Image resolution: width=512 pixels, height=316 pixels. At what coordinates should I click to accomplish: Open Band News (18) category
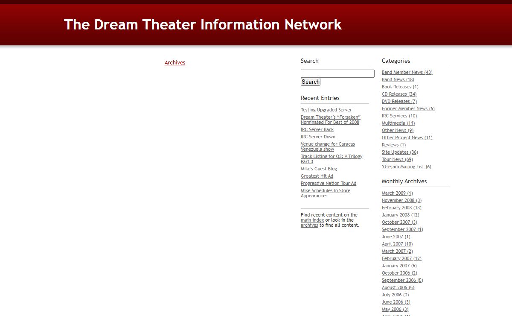[398, 79]
